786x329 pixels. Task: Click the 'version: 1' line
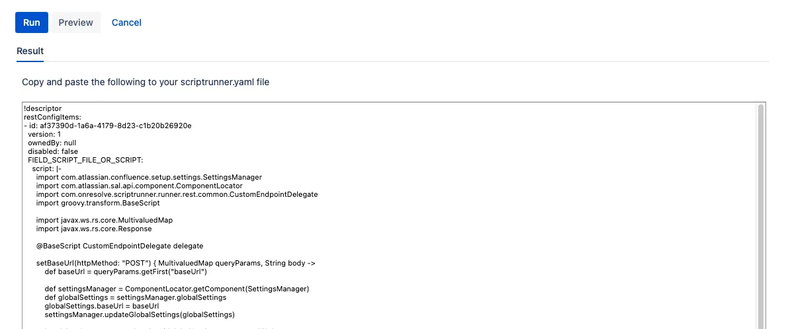44,134
